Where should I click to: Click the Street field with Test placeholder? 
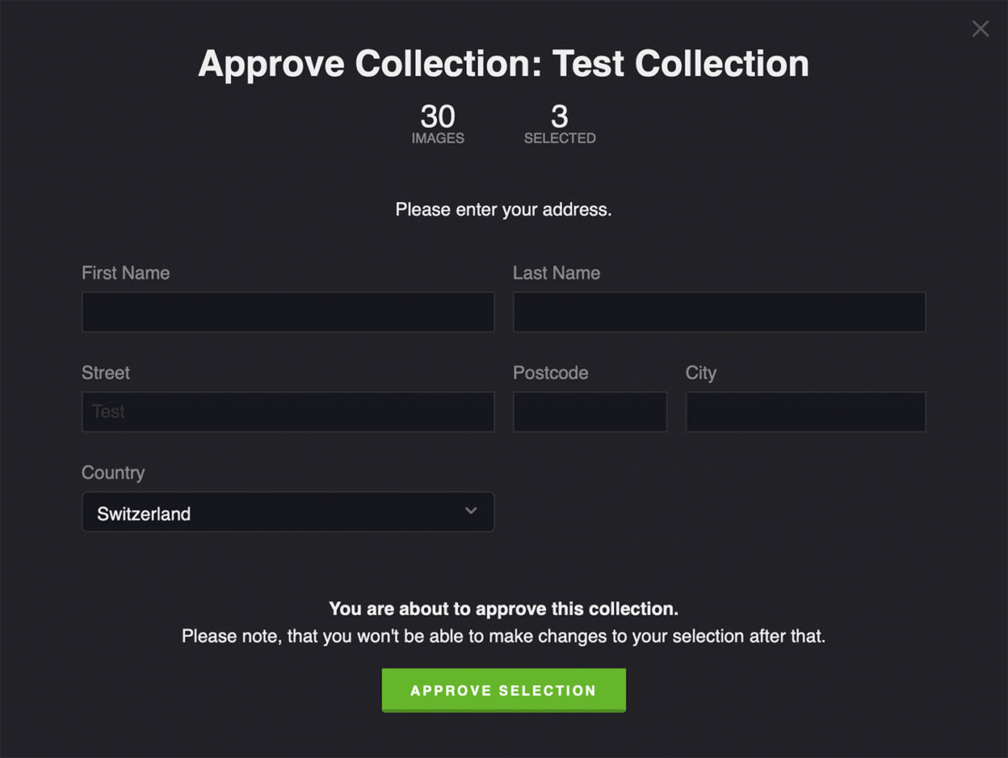(288, 412)
